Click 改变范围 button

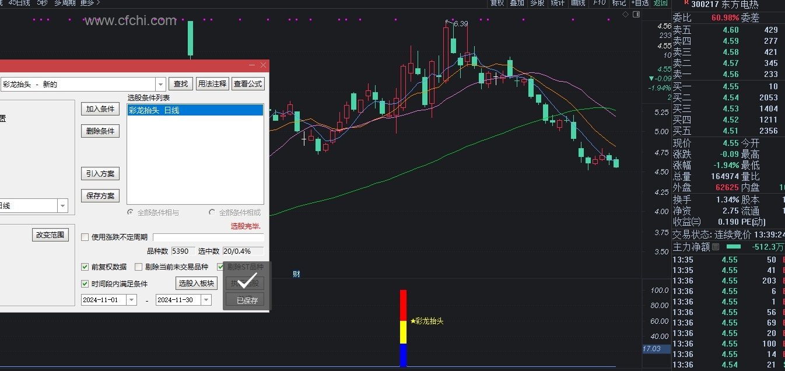51,235
